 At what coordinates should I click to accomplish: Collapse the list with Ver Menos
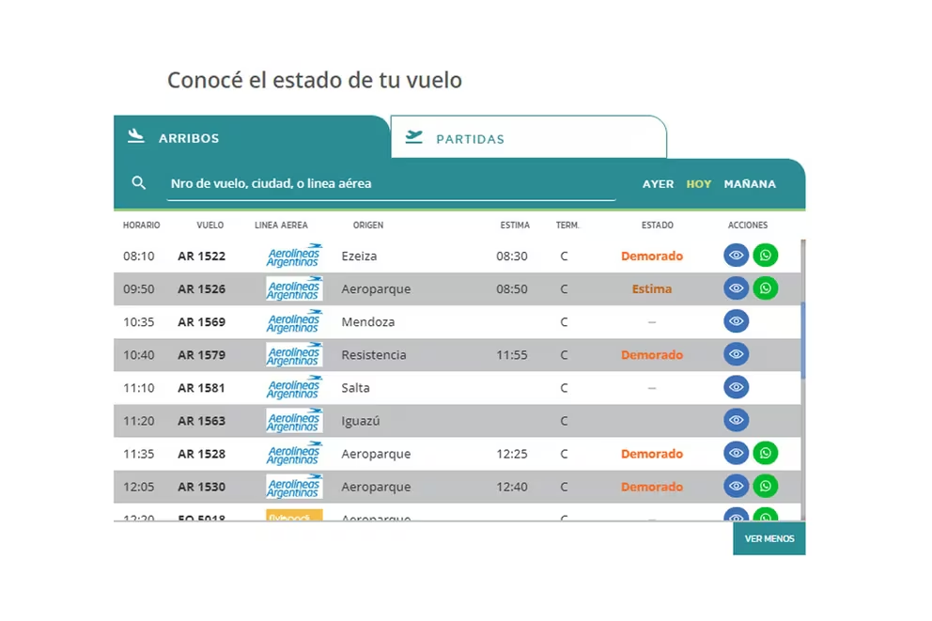tap(769, 539)
